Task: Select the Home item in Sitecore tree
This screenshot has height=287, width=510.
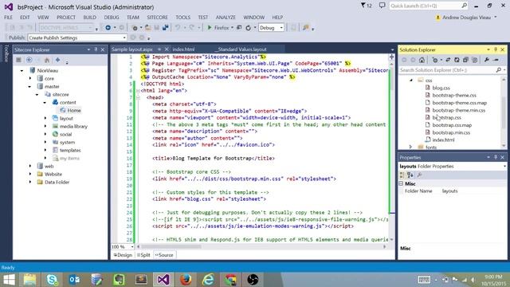Action: (74, 110)
